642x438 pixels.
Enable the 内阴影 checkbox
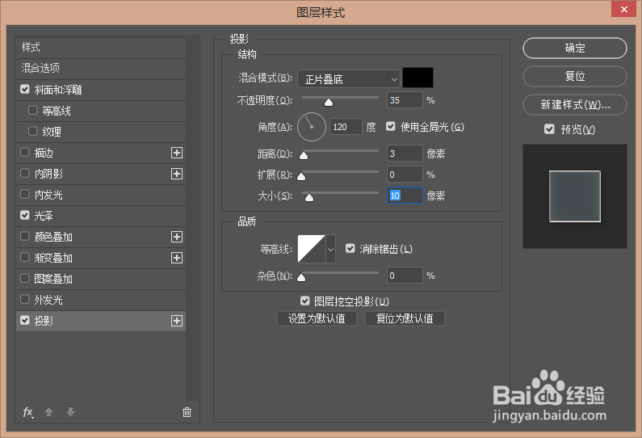(x=25, y=173)
